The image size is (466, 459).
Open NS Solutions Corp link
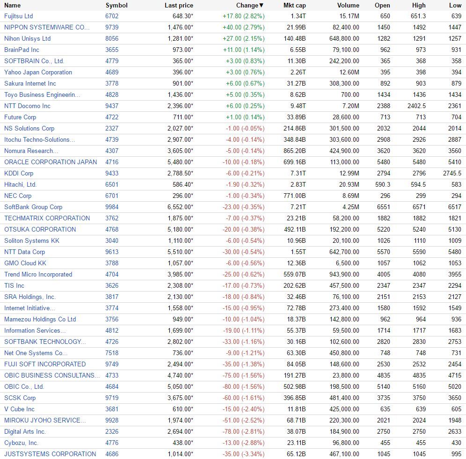click(29, 128)
